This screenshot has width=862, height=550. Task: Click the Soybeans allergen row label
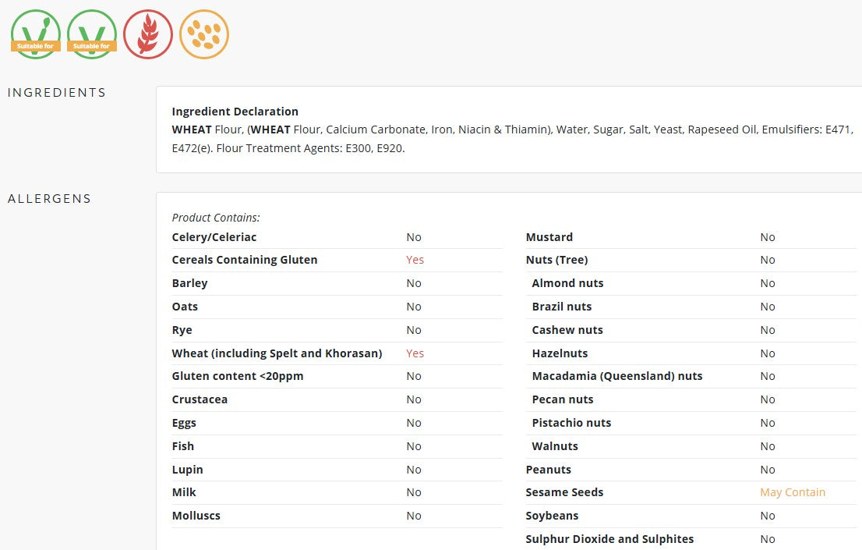click(x=552, y=516)
